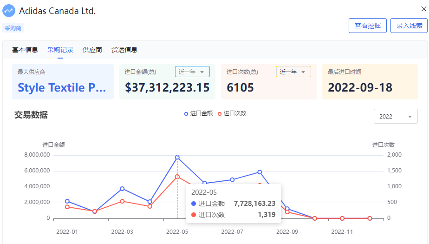This screenshot has width=429, height=244.
Task: Toggle the 进口次数 legend series
Action: pos(232,113)
